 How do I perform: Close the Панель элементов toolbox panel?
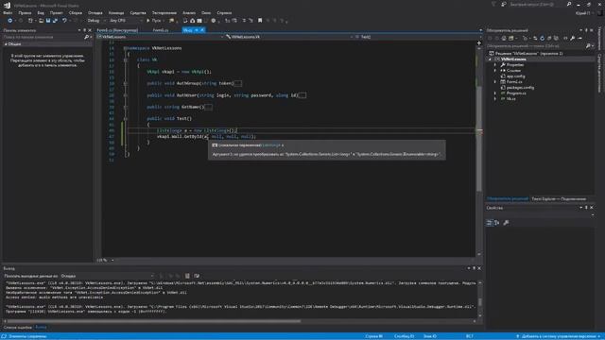pyautogui.click(x=90, y=30)
